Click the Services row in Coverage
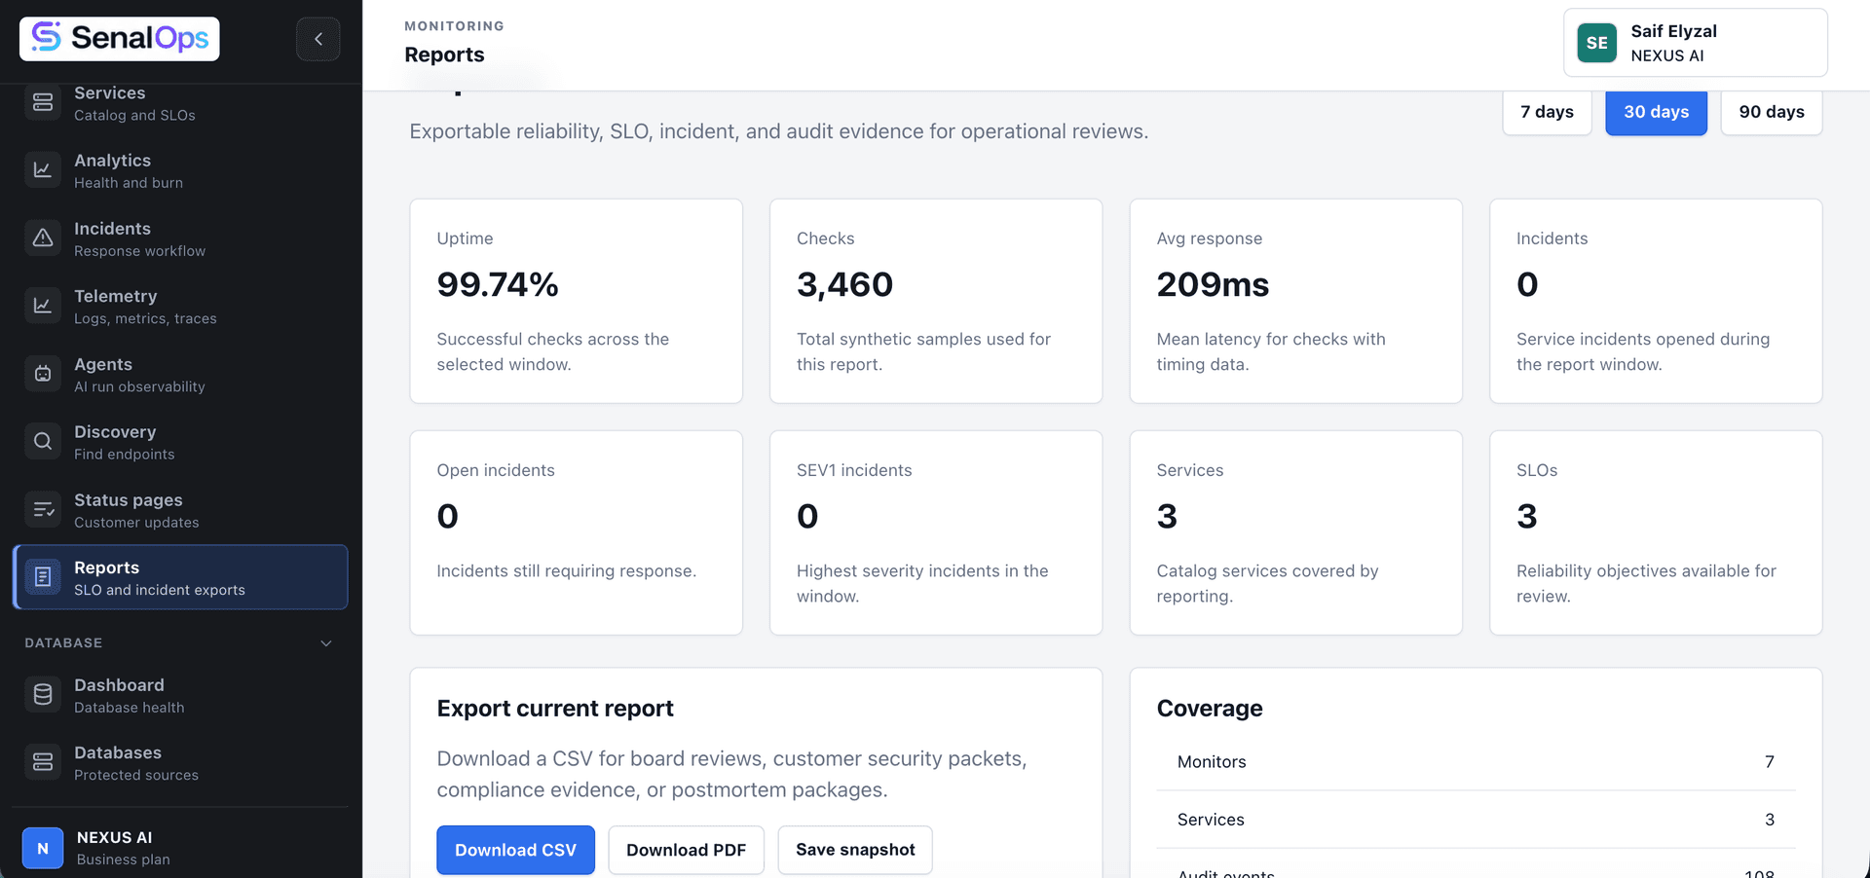 click(1476, 820)
